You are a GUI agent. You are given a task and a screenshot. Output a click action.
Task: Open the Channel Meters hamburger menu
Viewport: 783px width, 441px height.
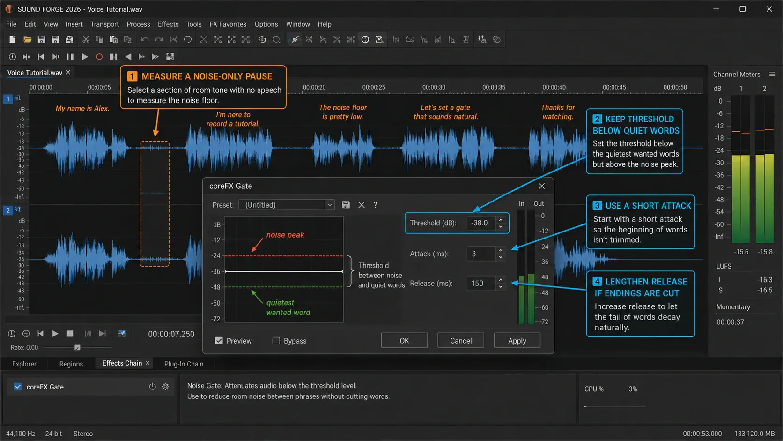(x=772, y=74)
